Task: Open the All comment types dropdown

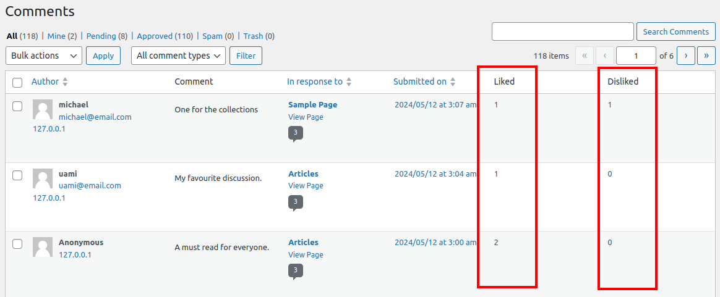Action: (179, 56)
